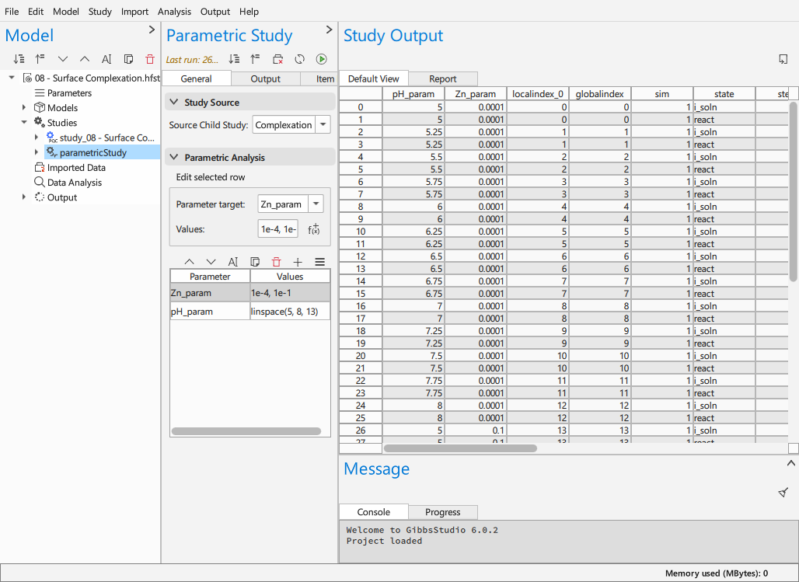This screenshot has width=799, height=582.
Task: Collapse the Parametric Study panel arrow
Action: pyautogui.click(x=329, y=30)
